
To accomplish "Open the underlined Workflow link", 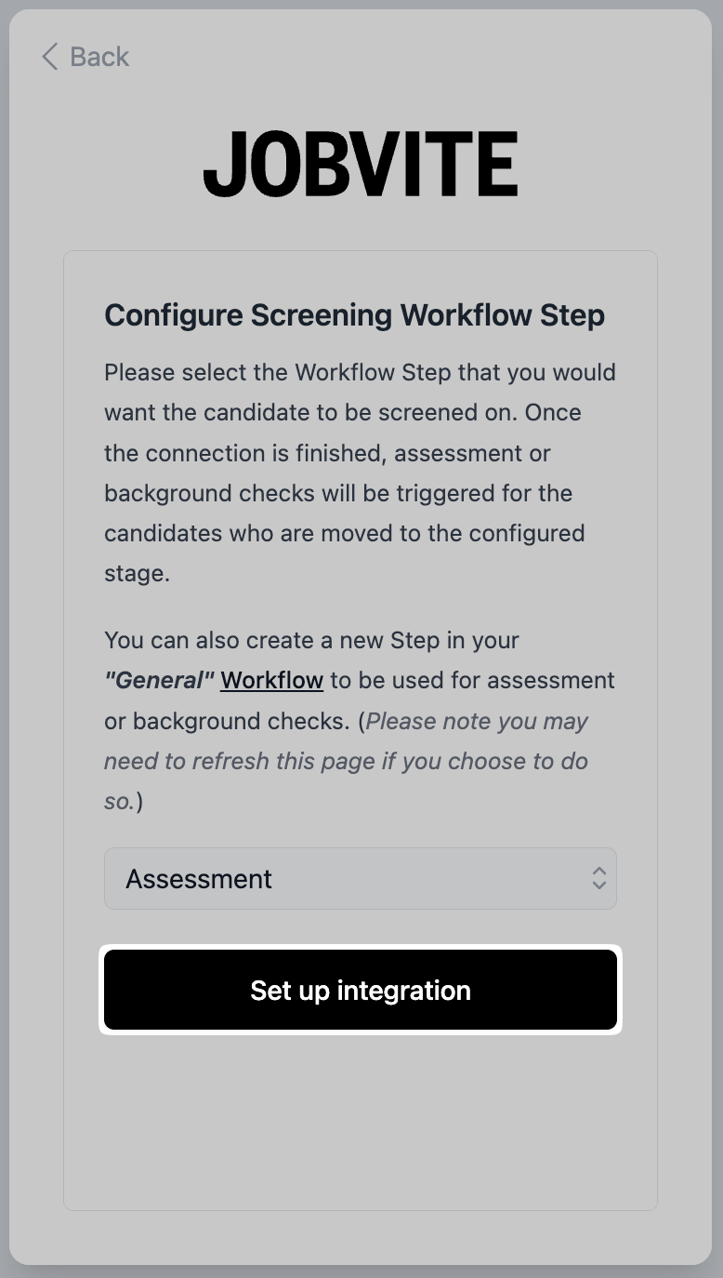I will [271, 680].
